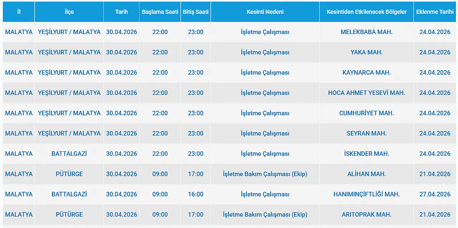Select the MELEKBABA MAH. cell

coord(366,32)
